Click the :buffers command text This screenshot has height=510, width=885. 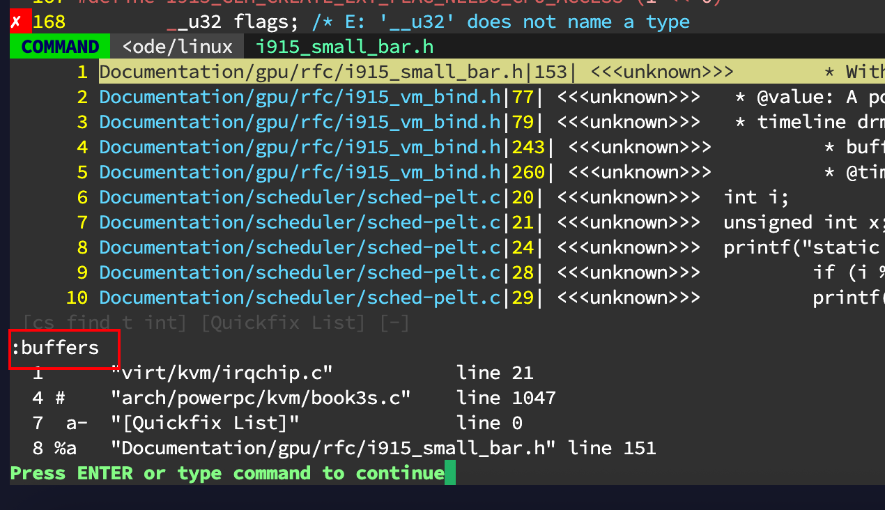(56, 348)
